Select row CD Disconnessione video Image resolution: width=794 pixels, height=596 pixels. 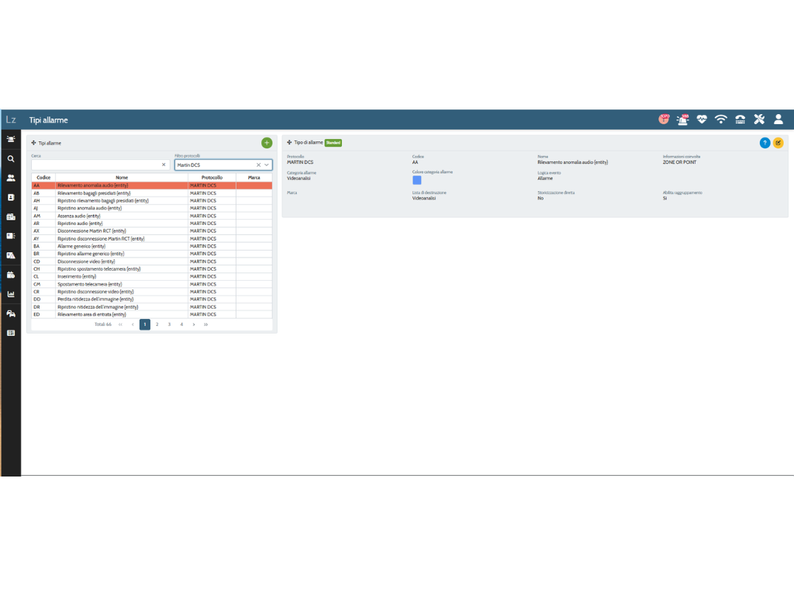[152, 262]
